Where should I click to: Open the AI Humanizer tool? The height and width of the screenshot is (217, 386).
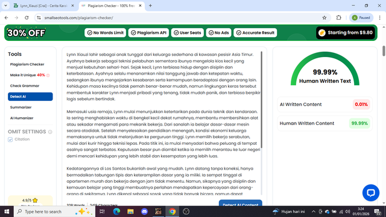[x=22, y=118]
